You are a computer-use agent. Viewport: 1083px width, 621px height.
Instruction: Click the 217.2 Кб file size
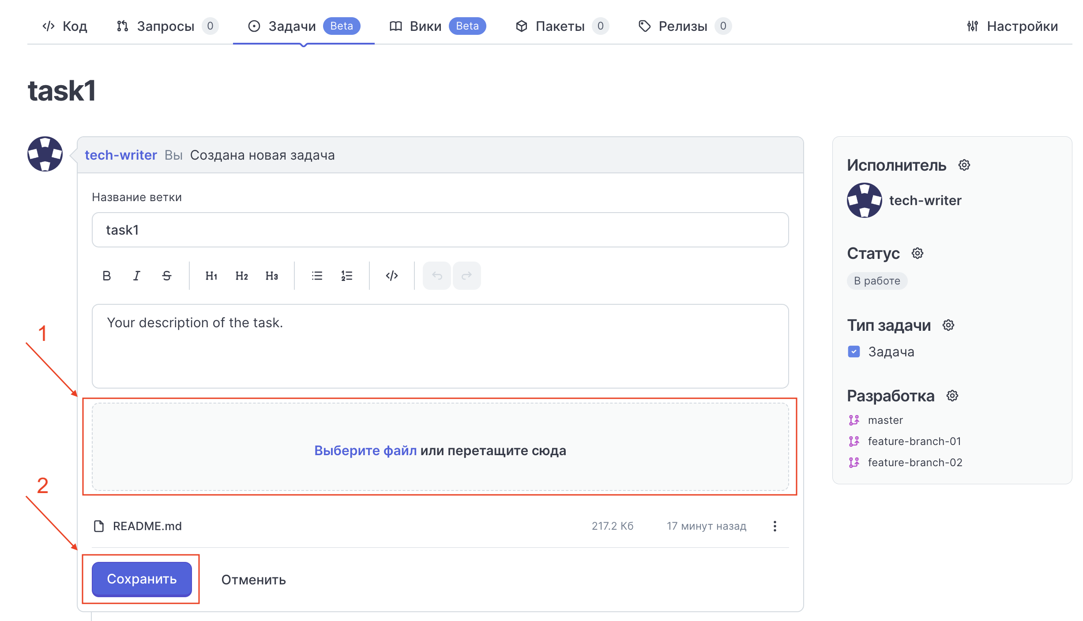coord(613,526)
